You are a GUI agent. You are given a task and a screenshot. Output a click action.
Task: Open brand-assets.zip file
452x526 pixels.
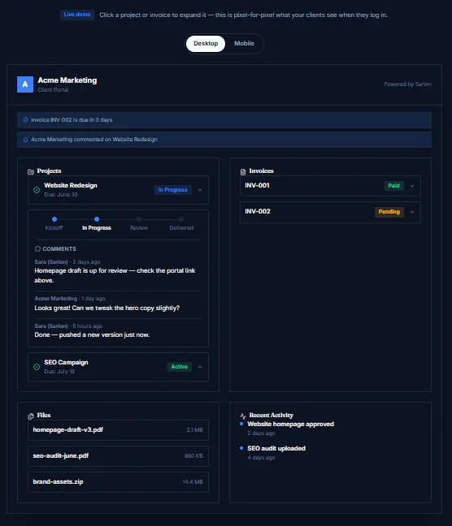tap(119, 482)
